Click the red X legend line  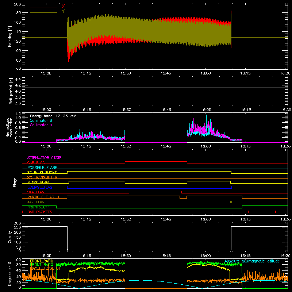[43, 8]
